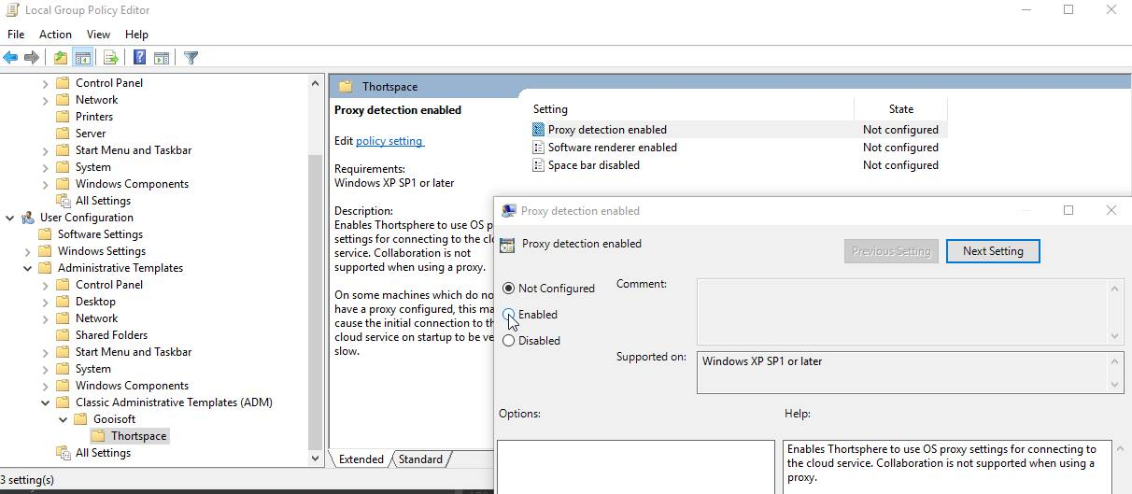Click the policy icon in dialog title bar
Screen dimensions: 1132x494
click(509, 211)
